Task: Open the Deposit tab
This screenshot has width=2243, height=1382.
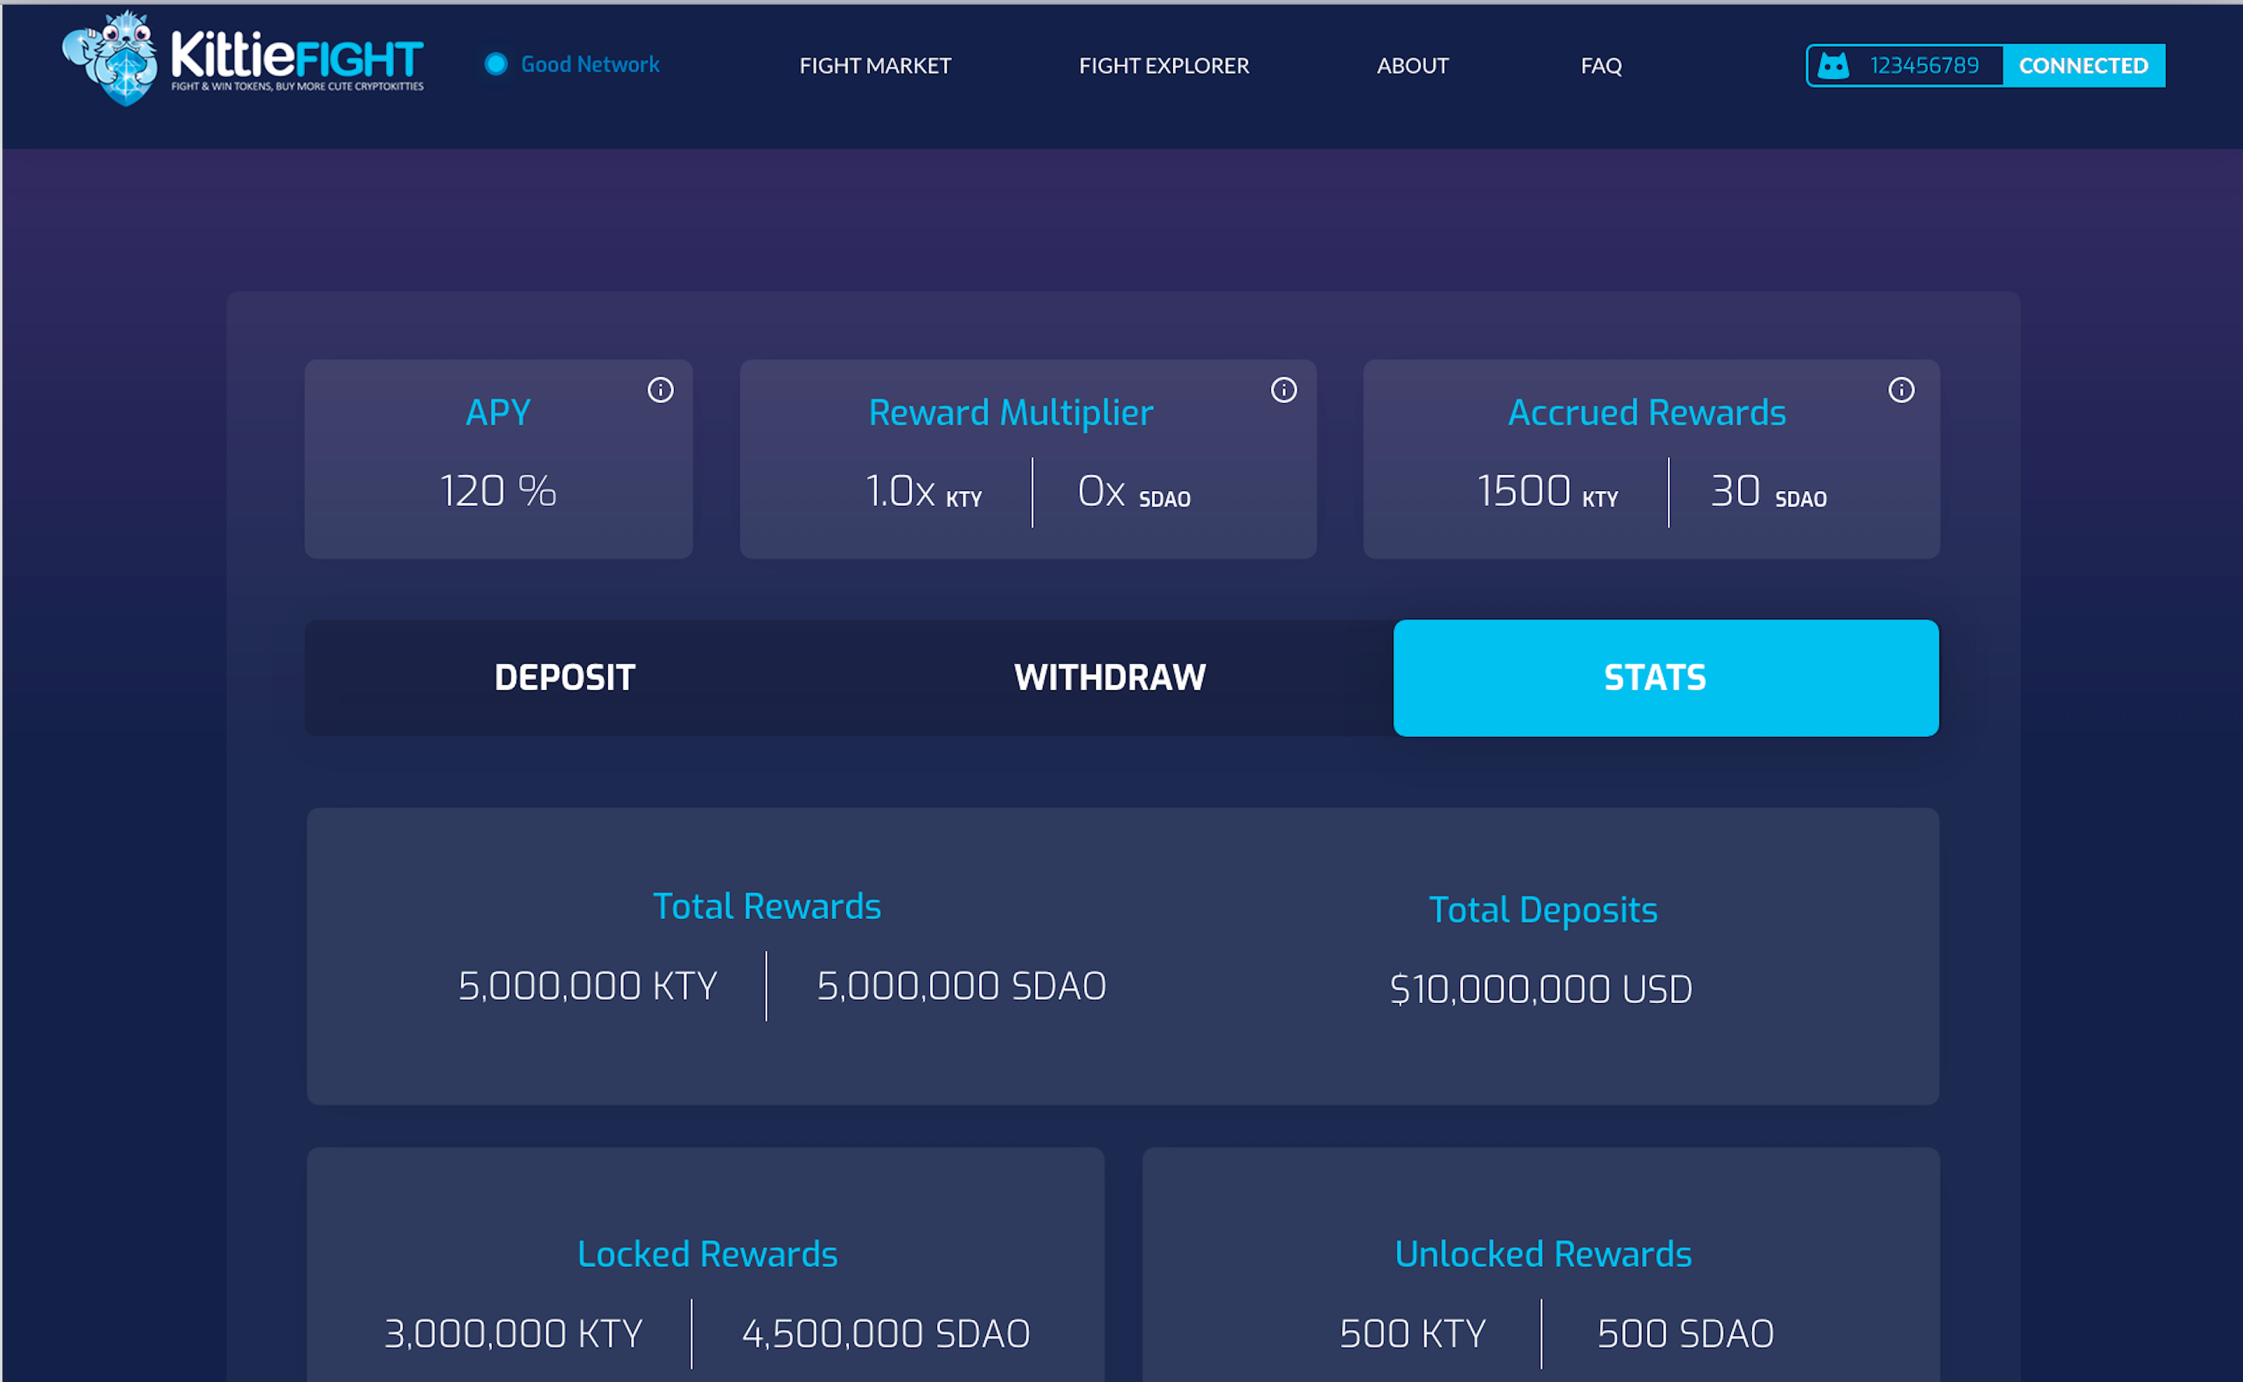Action: coord(565,679)
